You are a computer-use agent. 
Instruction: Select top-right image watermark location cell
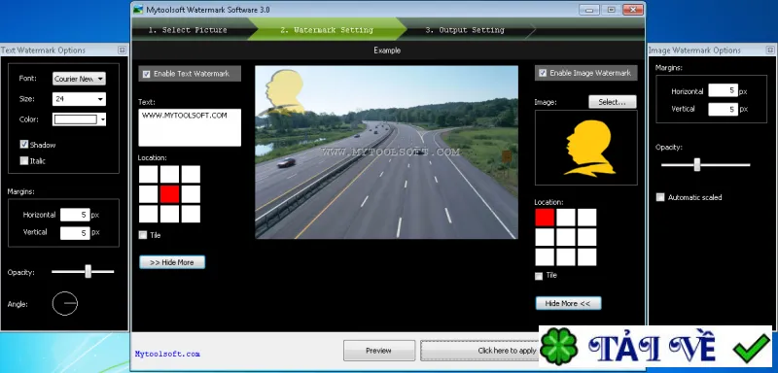tap(587, 218)
